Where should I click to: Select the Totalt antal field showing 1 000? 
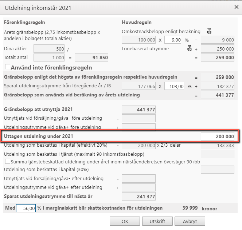pos(49,57)
